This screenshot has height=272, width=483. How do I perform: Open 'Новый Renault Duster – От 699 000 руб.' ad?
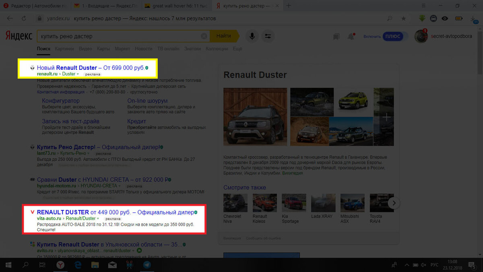[x=90, y=68]
